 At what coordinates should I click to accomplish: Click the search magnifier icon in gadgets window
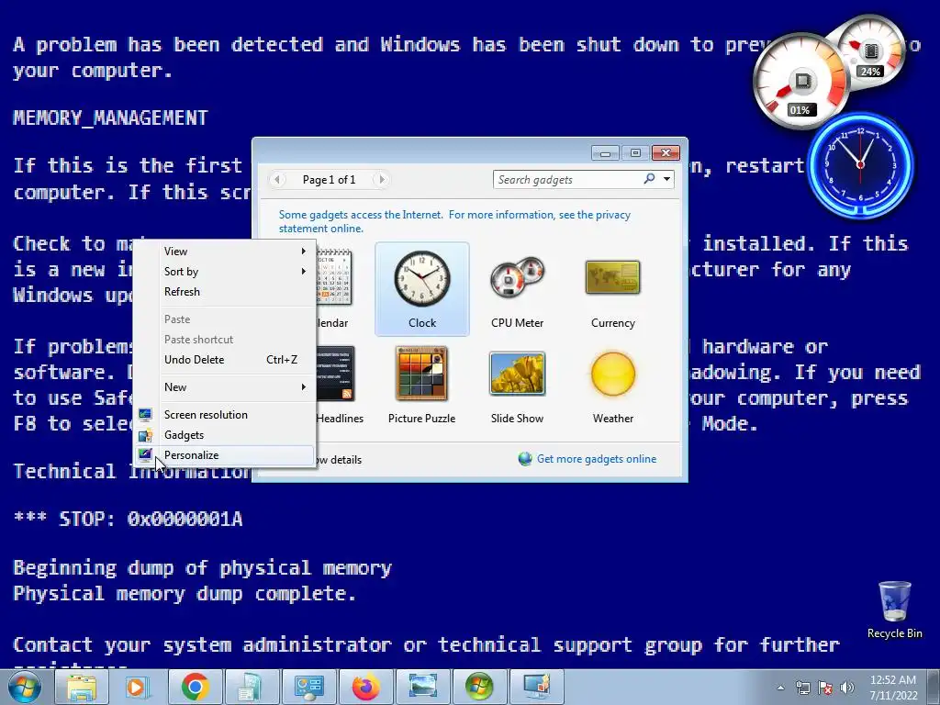pyautogui.click(x=649, y=179)
